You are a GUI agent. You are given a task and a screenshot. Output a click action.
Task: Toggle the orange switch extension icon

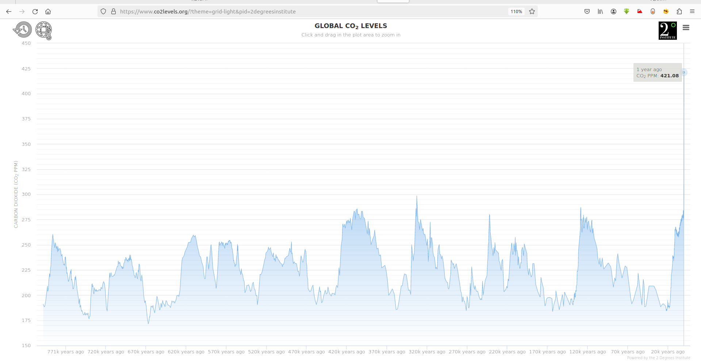click(x=653, y=11)
